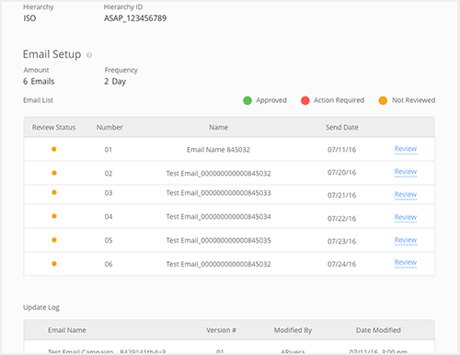Click the Approved legend label
This screenshot has width=460, height=355.
(x=271, y=100)
